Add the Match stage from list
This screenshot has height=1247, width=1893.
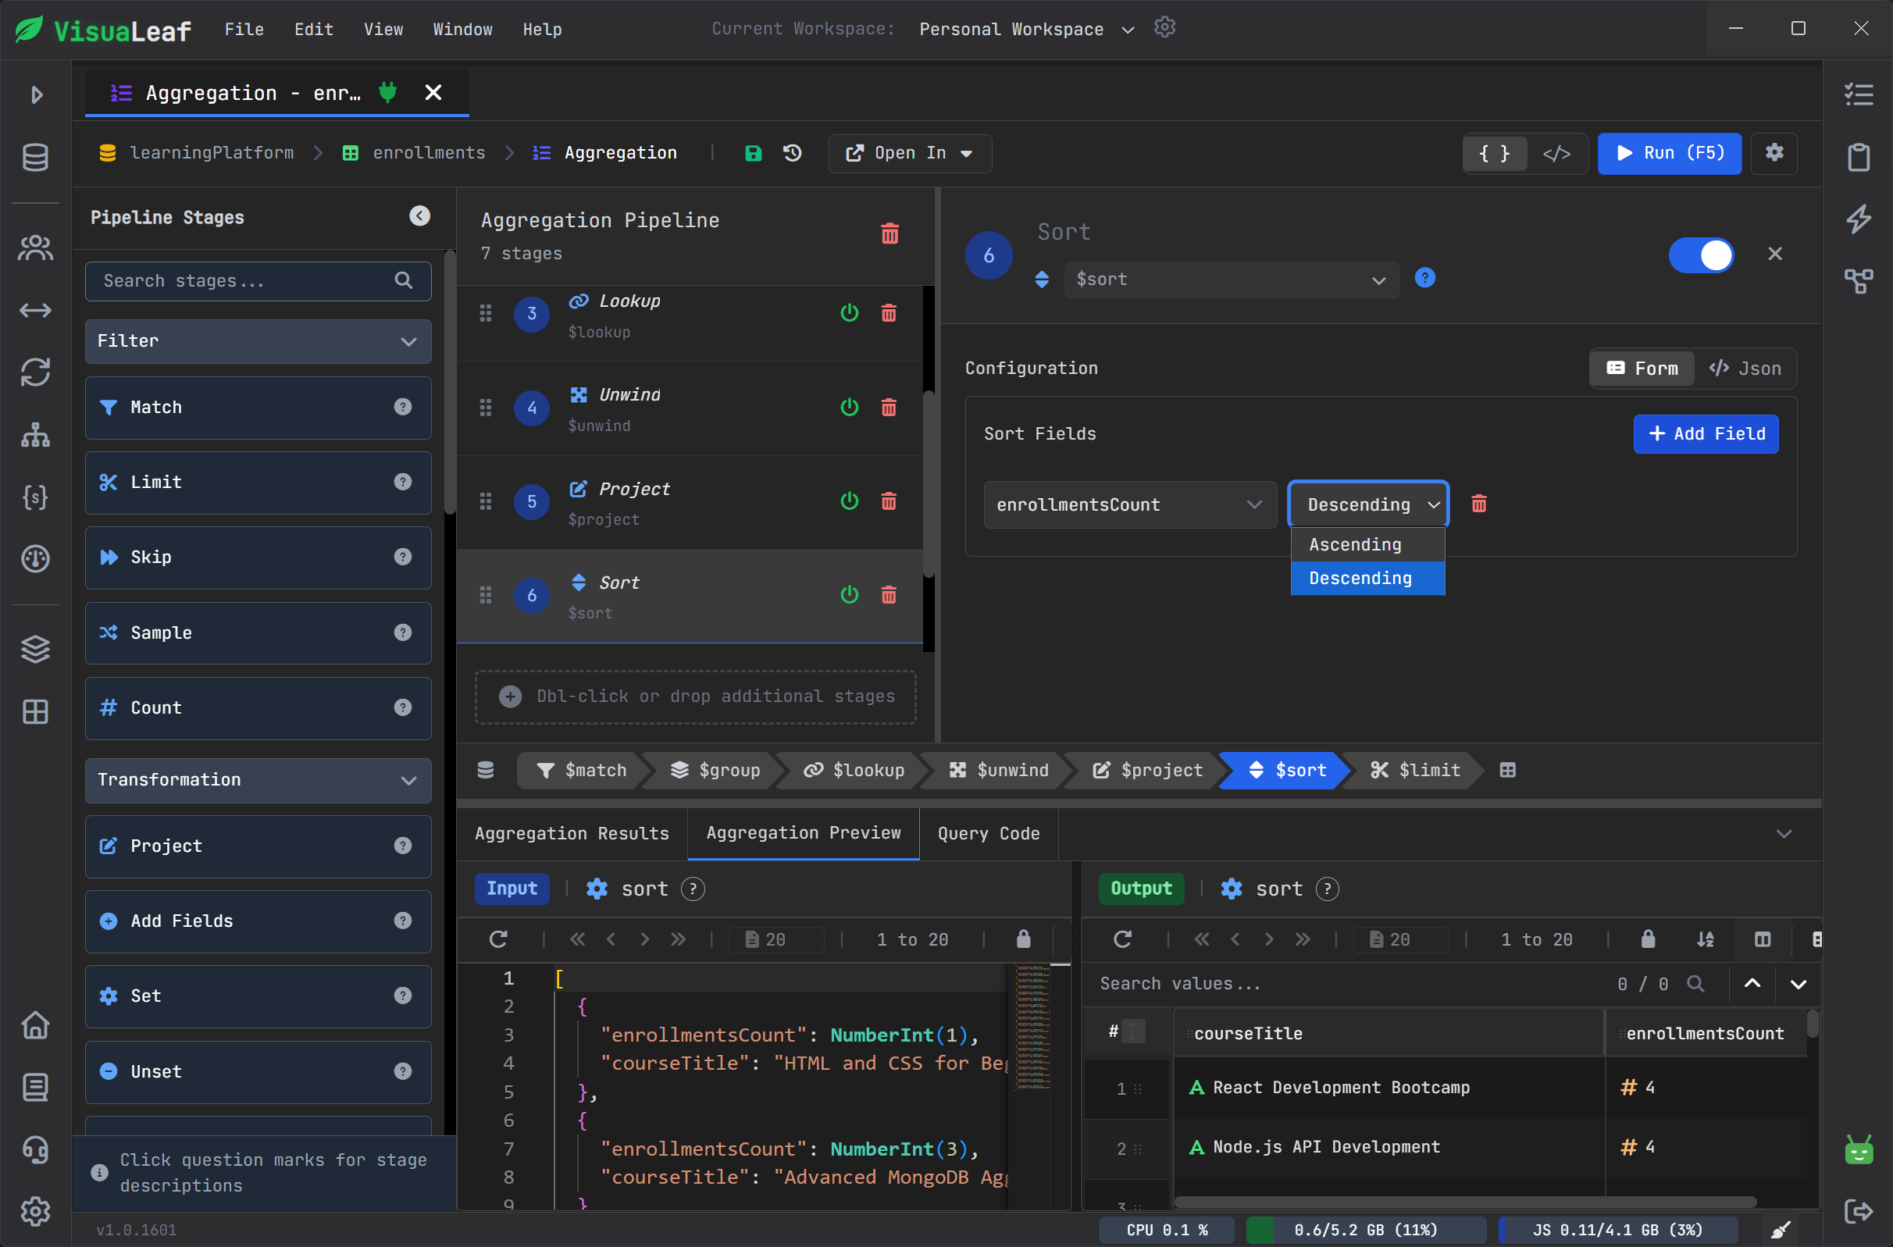(x=258, y=407)
